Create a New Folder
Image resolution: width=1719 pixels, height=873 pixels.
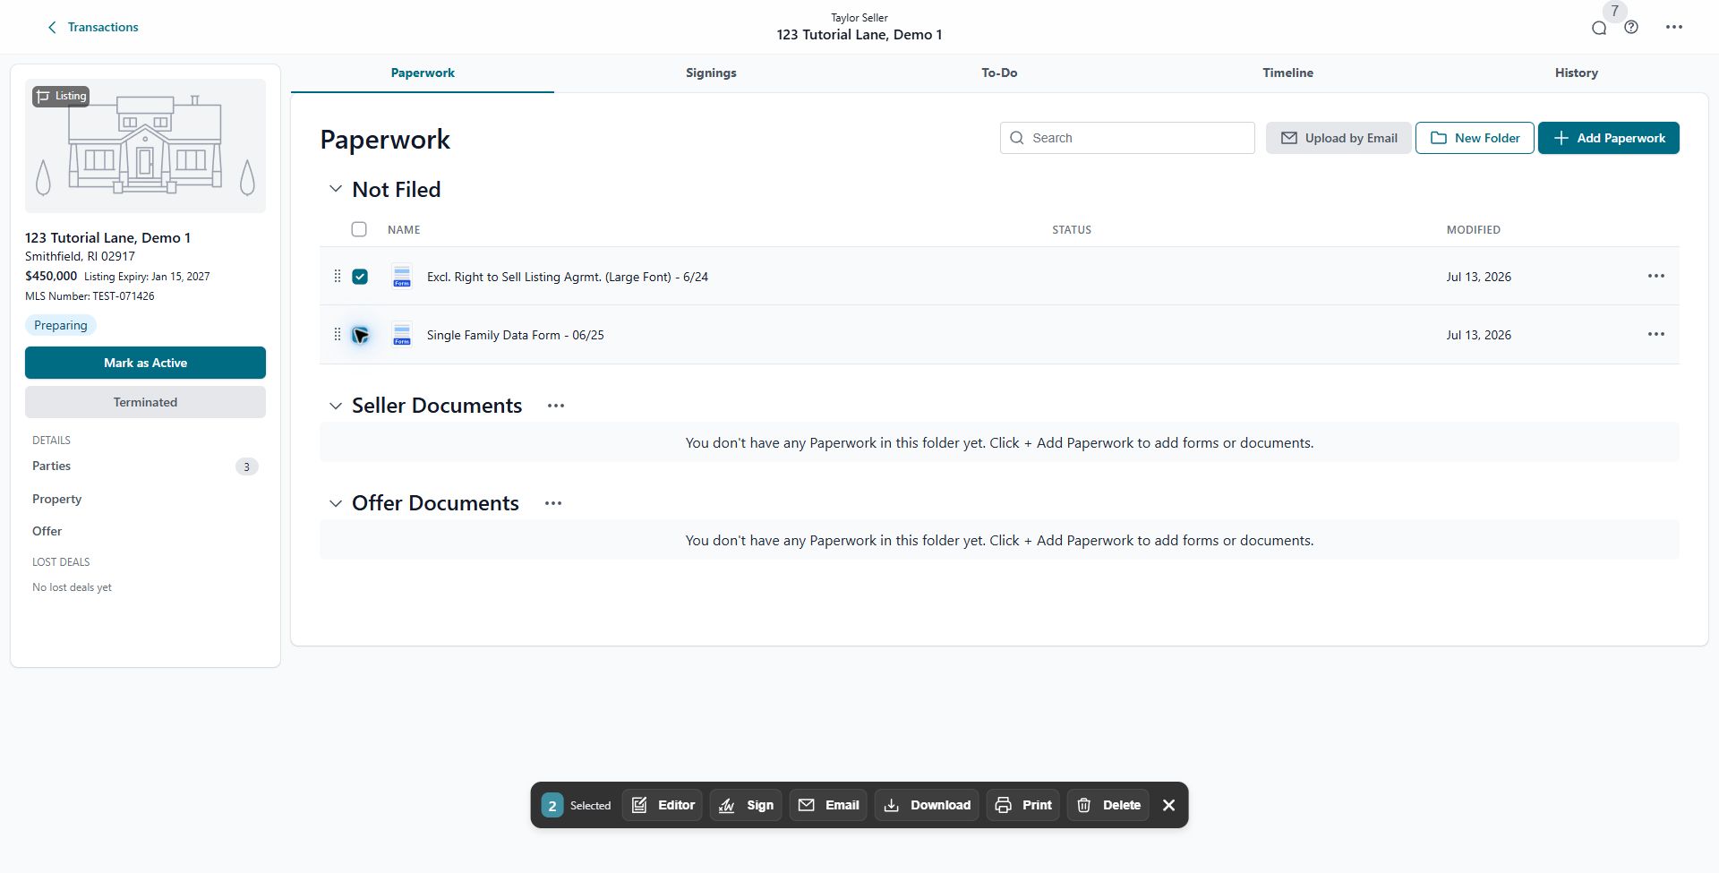click(1475, 138)
